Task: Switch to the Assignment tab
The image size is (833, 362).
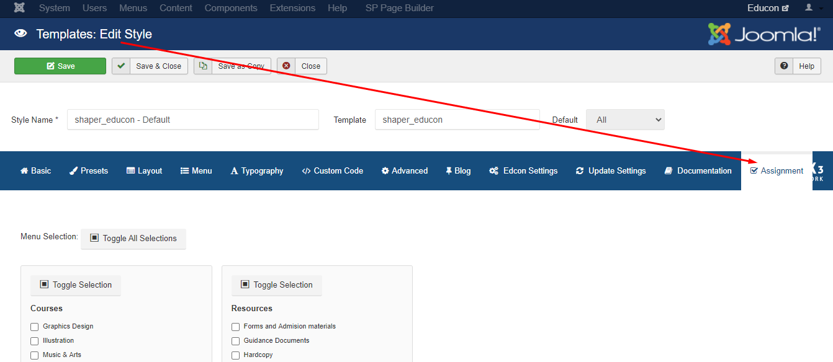Action: point(777,170)
